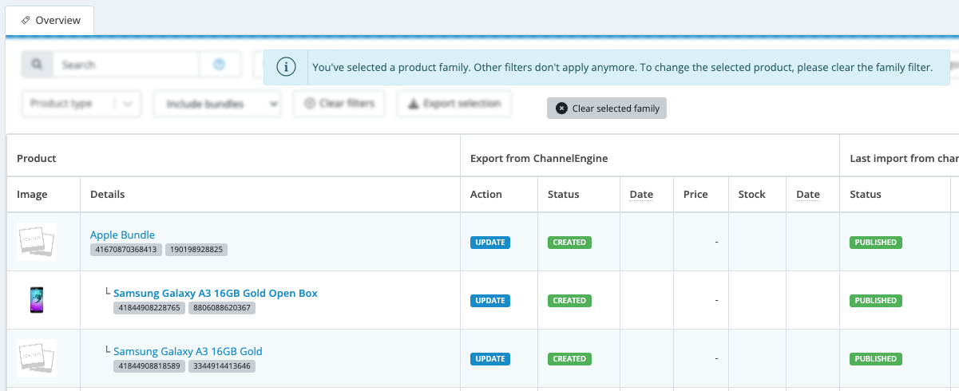Screen dimensions: 959x391
Task: Click the PUBLISHED badge in Apple Bundle row
Action: point(876,243)
